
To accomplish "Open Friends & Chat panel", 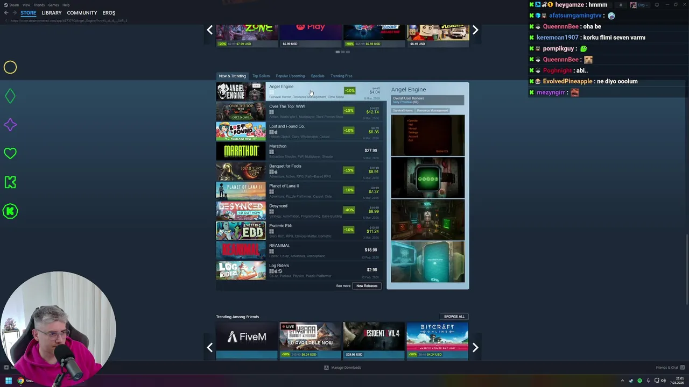I will pyautogui.click(x=671, y=368).
